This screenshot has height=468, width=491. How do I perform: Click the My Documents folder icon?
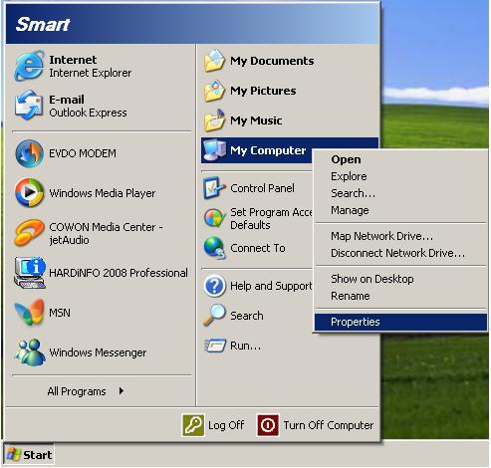click(214, 61)
